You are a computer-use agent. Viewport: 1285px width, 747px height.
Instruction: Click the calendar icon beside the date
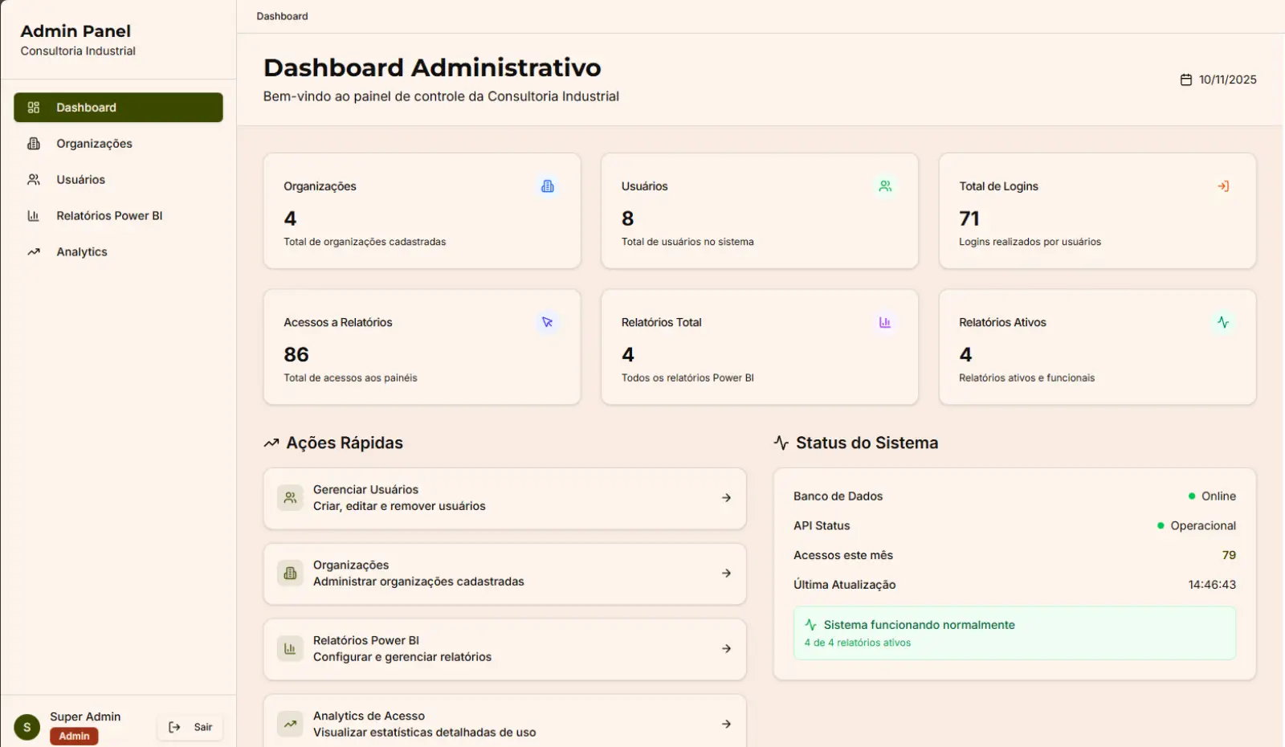point(1185,80)
